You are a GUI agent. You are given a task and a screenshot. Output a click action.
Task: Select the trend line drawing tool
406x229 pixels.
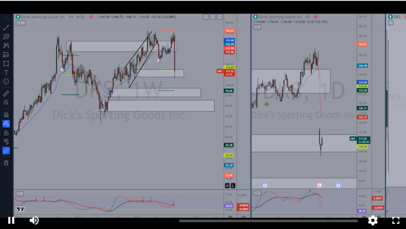pyautogui.click(x=6, y=27)
